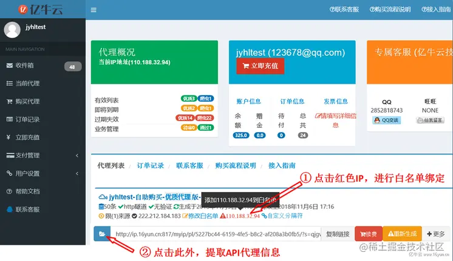The height and width of the screenshot is (261, 453).
Task: Click 请填写详细信息 invoice link
Action: pyautogui.click(x=336, y=121)
